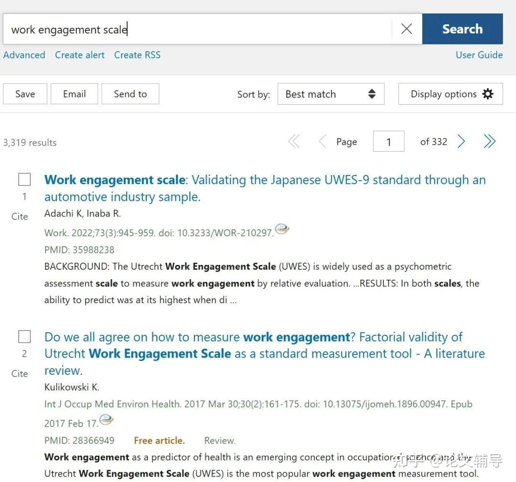Click the Create alert link
516x482 pixels.
tap(80, 55)
